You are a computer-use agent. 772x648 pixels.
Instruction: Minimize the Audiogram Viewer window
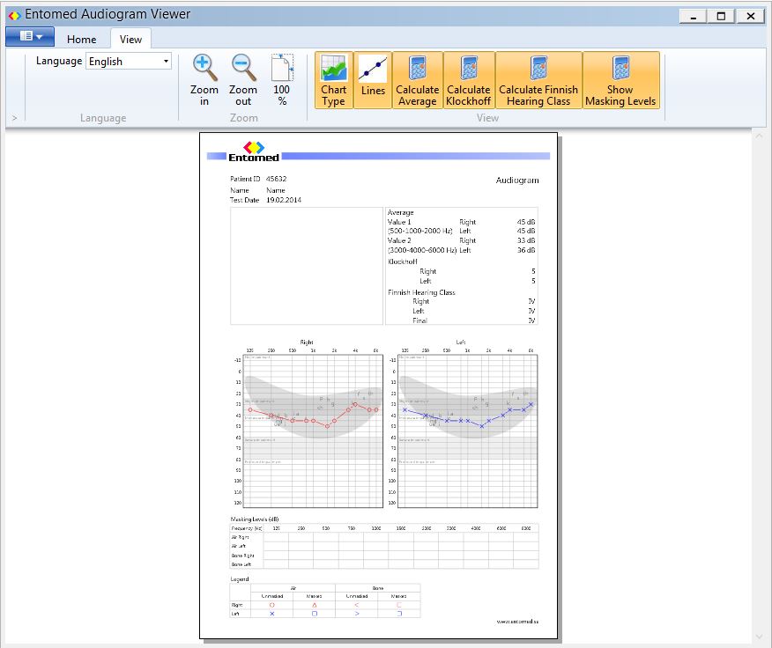pos(694,16)
